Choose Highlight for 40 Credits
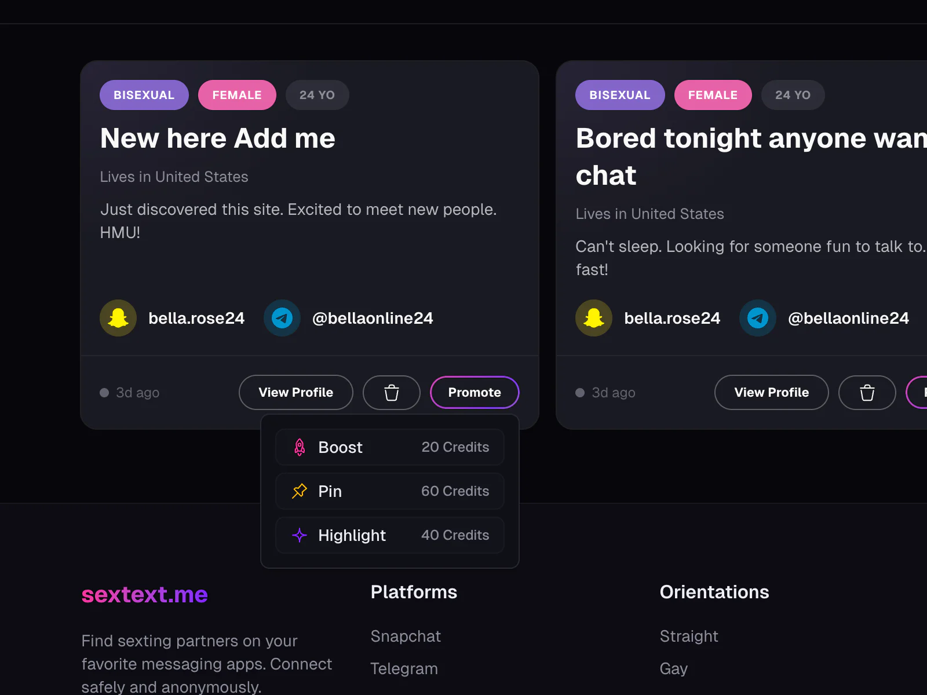Screen dimensions: 927x695 (389, 535)
